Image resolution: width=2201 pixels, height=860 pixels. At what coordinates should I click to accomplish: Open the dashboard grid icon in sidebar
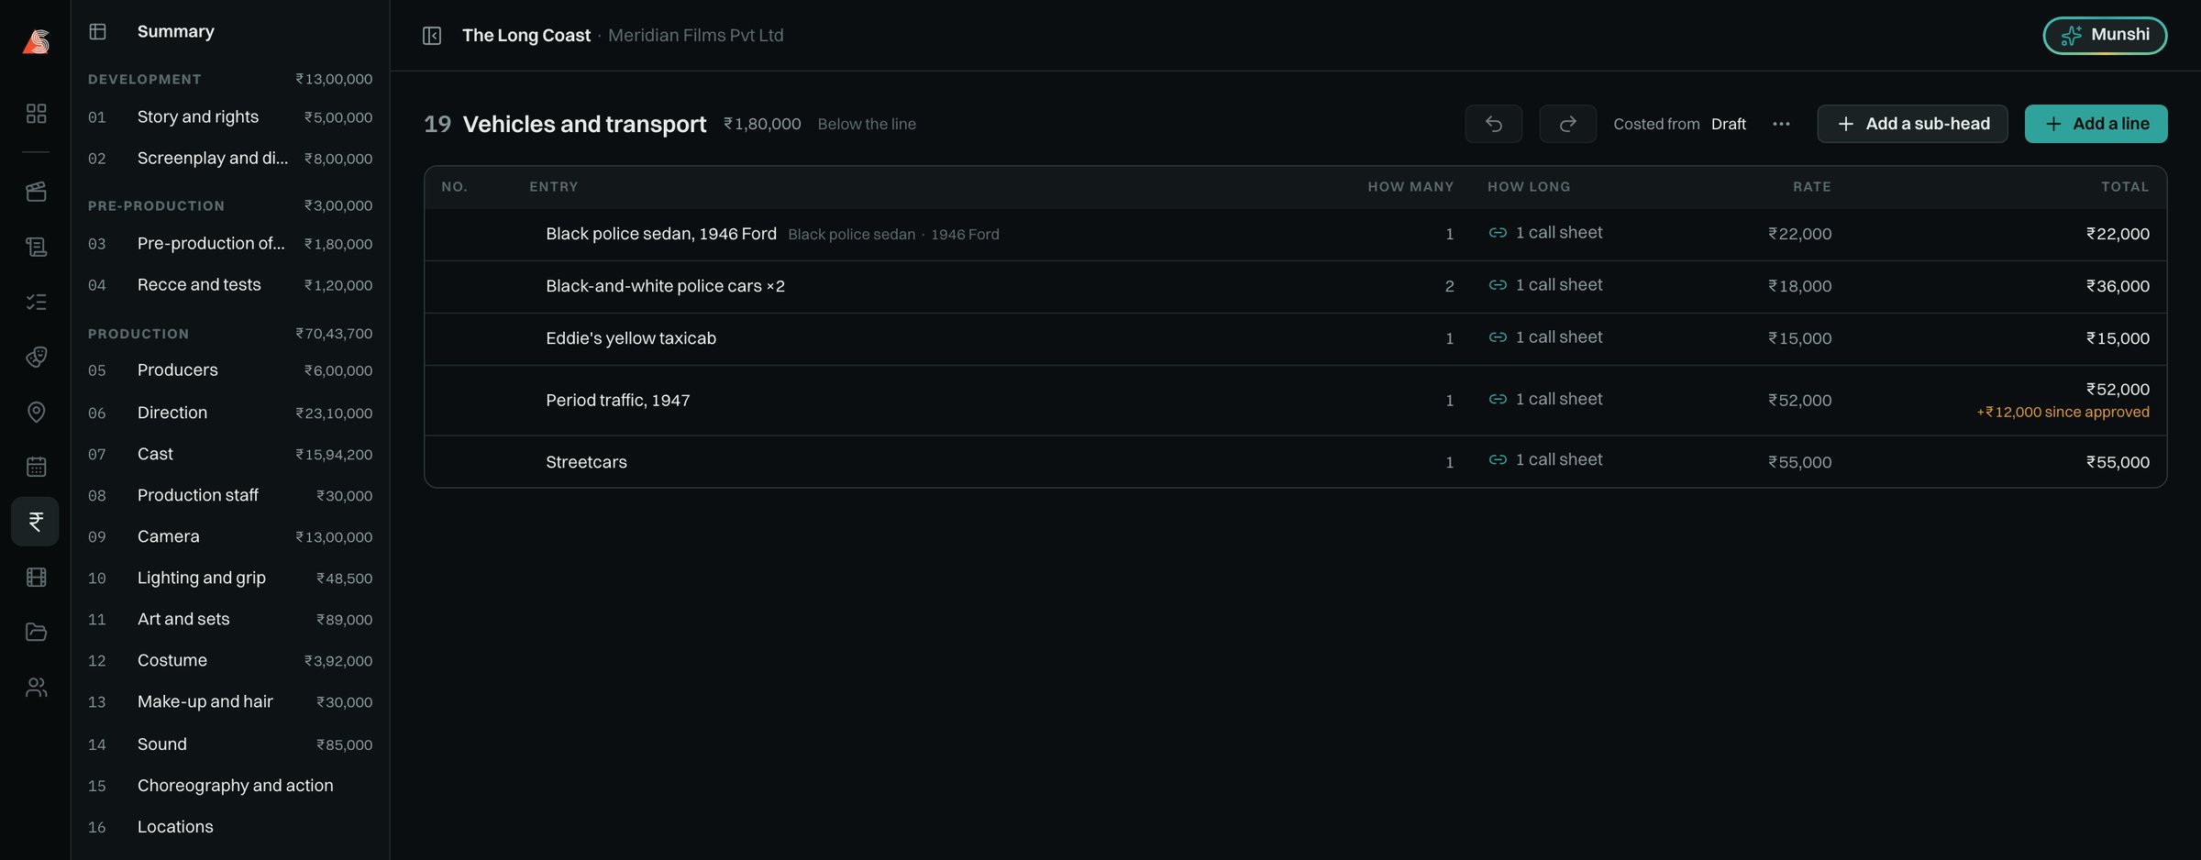(36, 114)
